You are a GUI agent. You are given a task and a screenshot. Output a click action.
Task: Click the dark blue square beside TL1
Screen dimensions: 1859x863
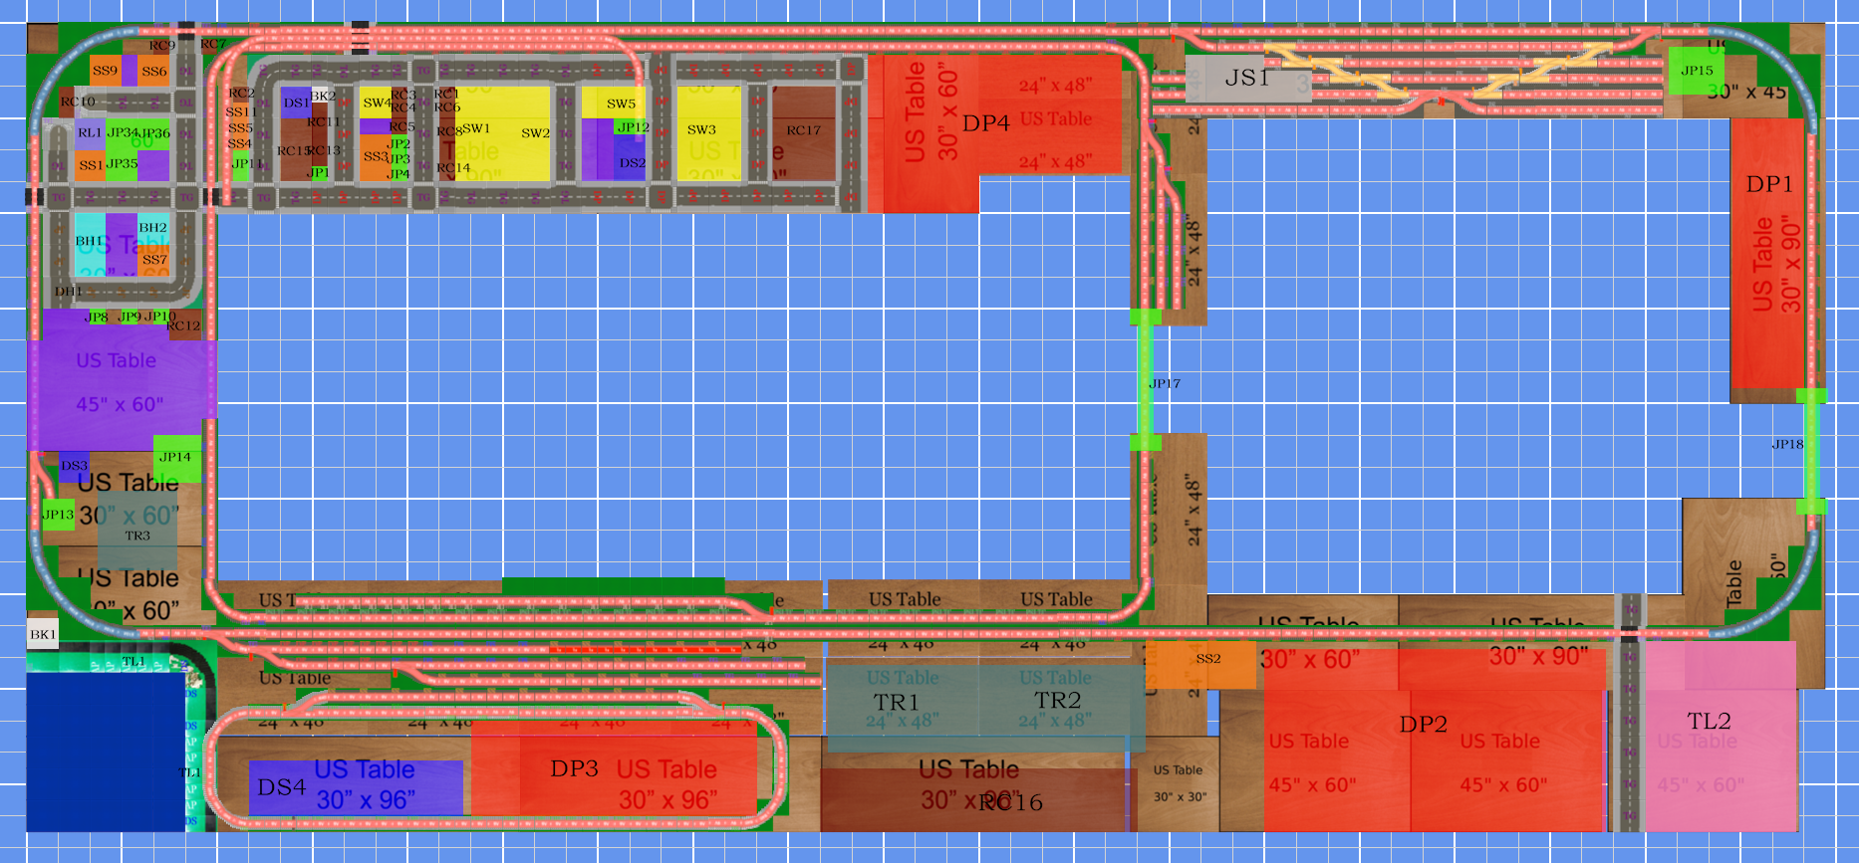[106, 752]
